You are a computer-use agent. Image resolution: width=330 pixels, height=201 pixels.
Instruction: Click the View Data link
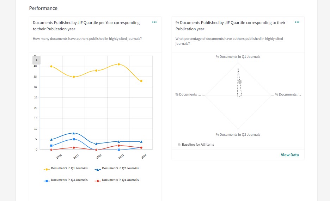pos(289,155)
